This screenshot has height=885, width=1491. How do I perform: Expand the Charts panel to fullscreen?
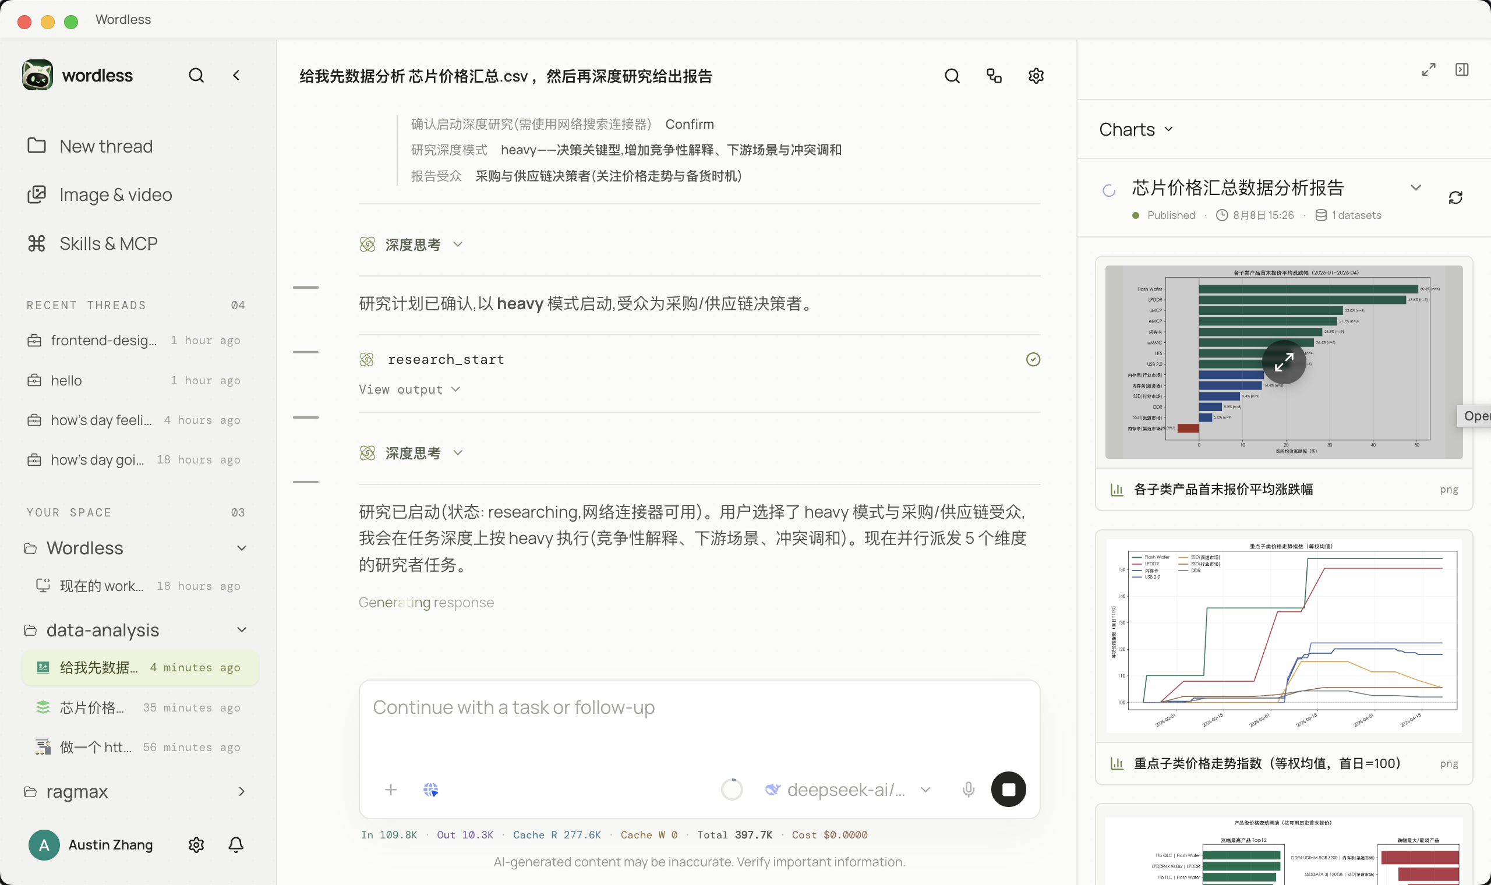point(1428,70)
